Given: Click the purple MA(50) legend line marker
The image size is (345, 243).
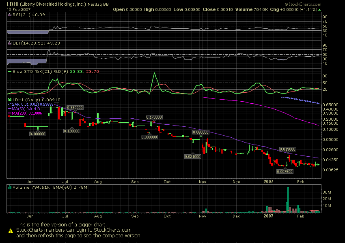Looking at the screenshot, I should [9, 109].
